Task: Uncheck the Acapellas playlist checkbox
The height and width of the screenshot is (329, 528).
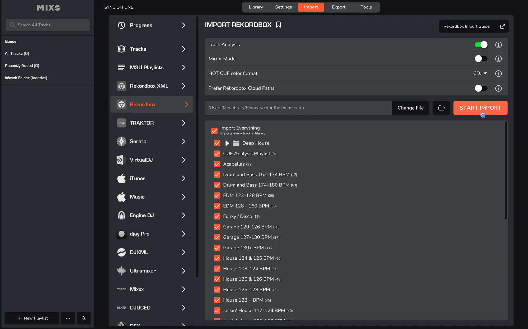Action: pos(217,164)
